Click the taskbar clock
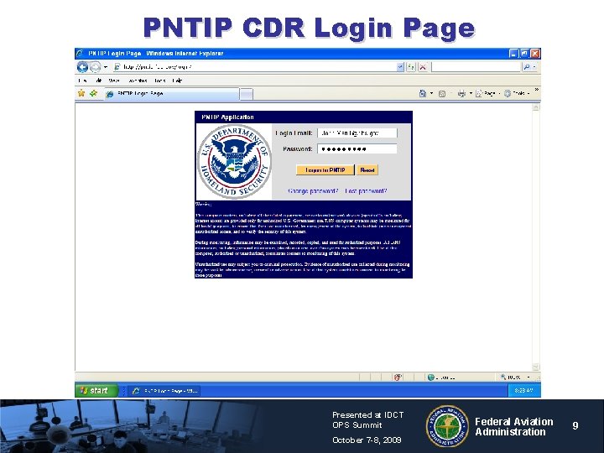The image size is (604, 453). (x=523, y=391)
